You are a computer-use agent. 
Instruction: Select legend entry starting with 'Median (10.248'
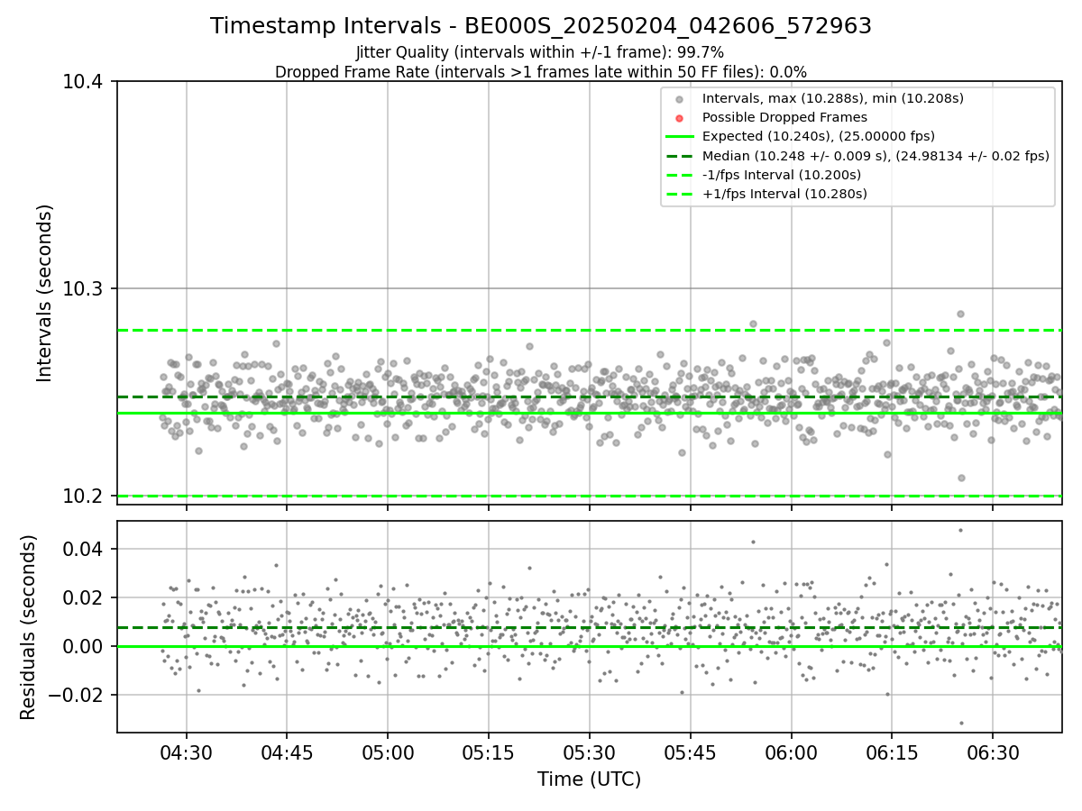point(876,156)
